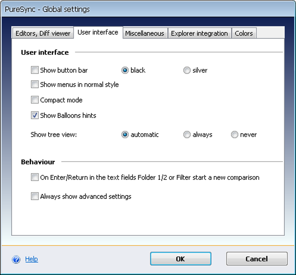Viewport: 296px width, 275px height.
Task: Select the black button bar option
Action: 125,70
